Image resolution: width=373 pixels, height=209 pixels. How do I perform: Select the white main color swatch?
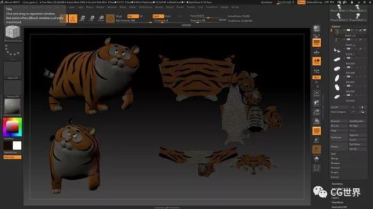[x=17, y=146]
